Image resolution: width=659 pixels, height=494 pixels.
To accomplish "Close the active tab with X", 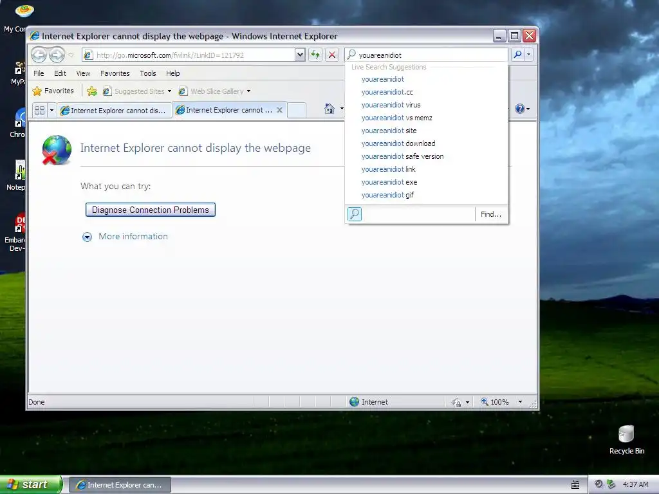I will click(279, 110).
